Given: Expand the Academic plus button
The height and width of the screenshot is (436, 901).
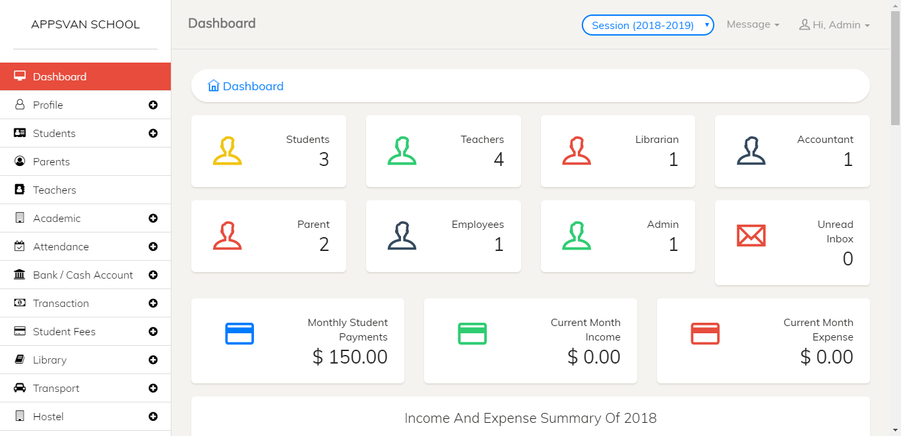Looking at the screenshot, I should (x=153, y=218).
